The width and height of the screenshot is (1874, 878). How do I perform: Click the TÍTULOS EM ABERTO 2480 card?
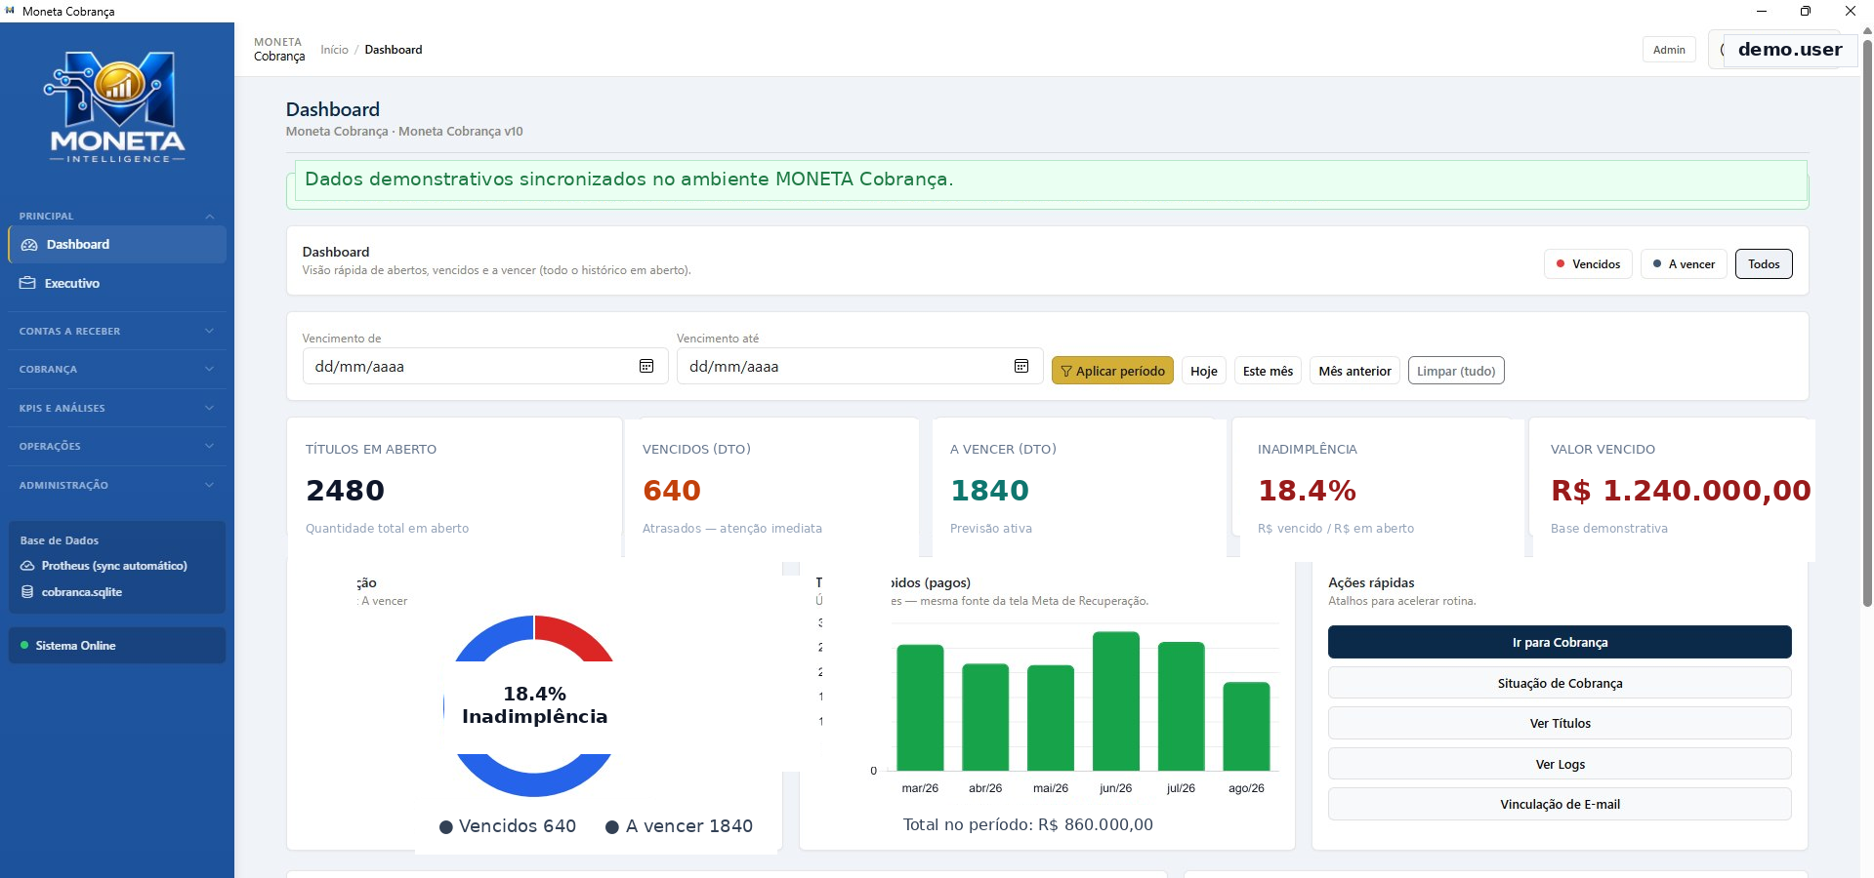[454, 488]
